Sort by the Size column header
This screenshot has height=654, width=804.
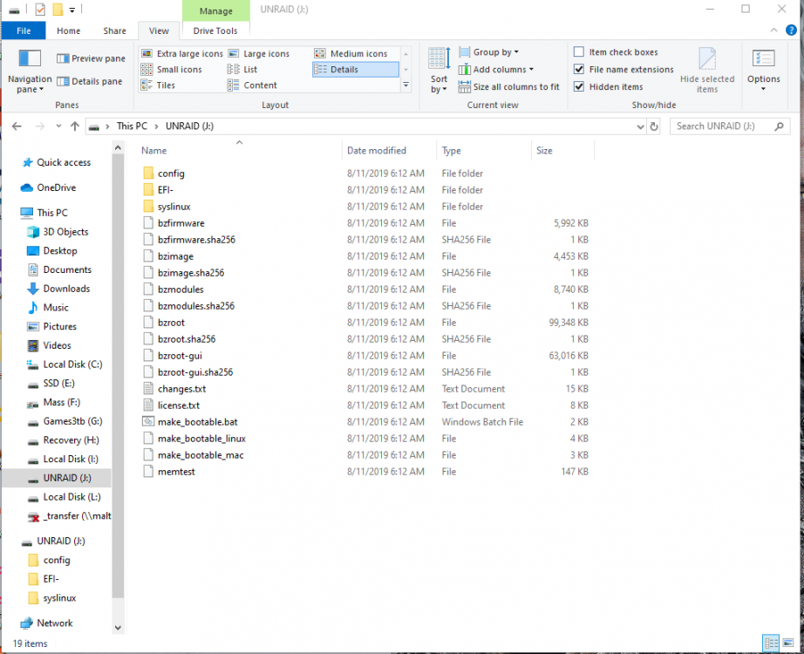point(563,150)
